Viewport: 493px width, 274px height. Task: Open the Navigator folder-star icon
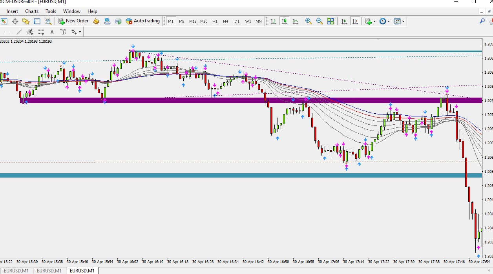click(x=26, y=21)
